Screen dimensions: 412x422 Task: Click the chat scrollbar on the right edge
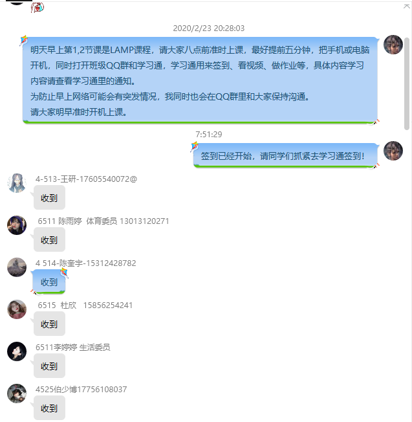tap(407, 83)
